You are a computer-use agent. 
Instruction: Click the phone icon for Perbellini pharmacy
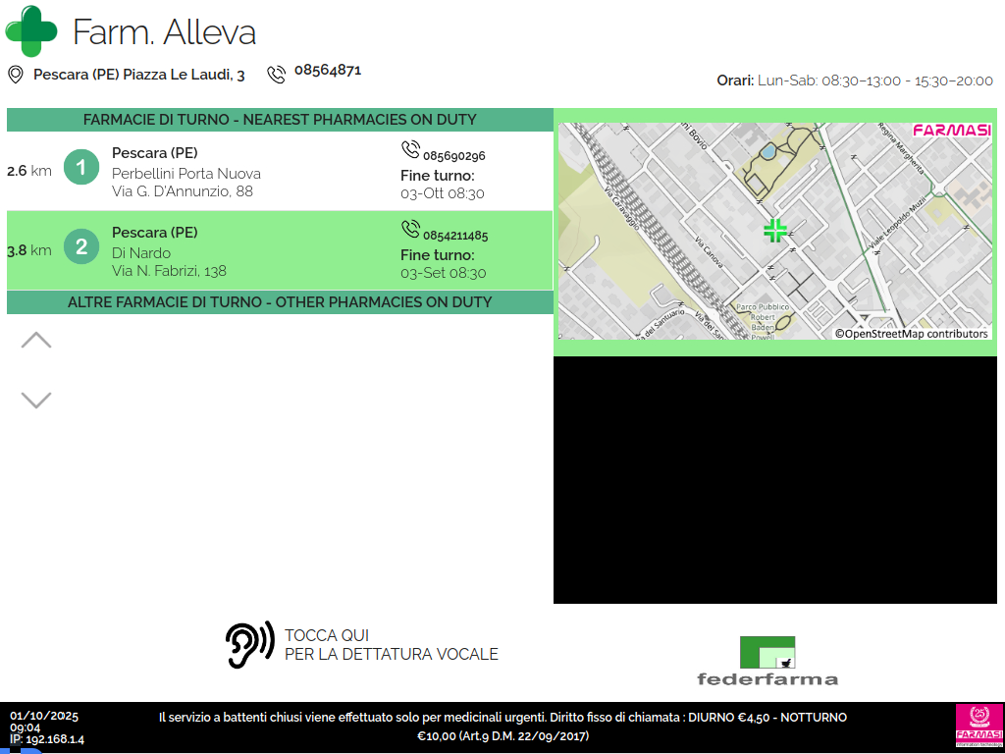click(x=410, y=150)
